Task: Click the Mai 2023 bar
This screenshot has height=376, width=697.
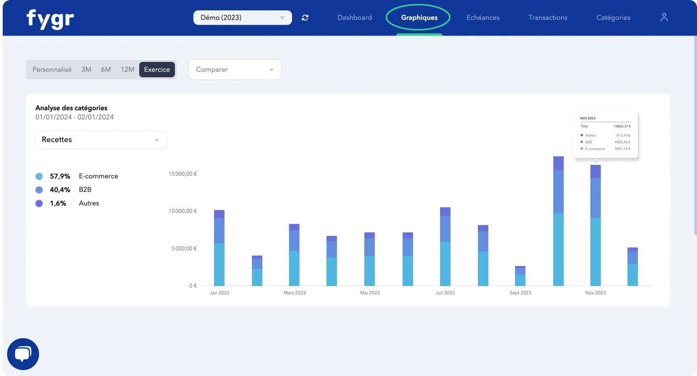Action: pyautogui.click(x=369, y=259)
